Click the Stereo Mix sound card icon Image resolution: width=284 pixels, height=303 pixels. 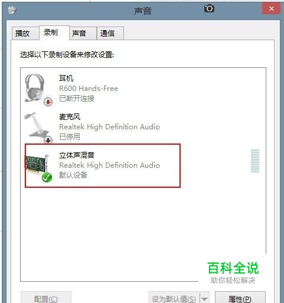pos(37,165)
